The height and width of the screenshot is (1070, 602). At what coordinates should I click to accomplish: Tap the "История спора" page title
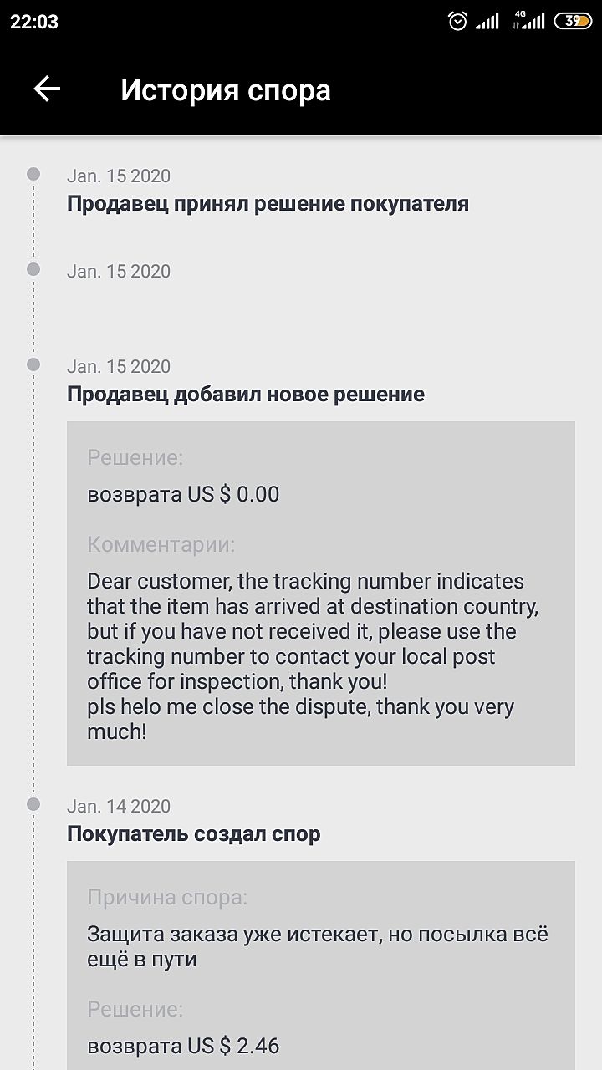point(226,90)
